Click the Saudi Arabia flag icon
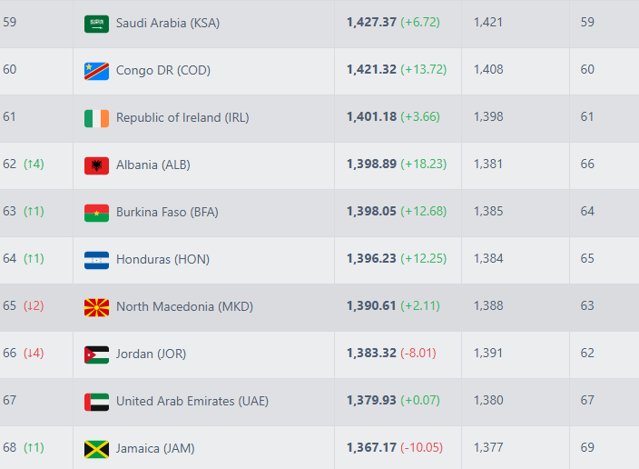The image size is (639, 469). pyautogui.click(x=96, y=23)
